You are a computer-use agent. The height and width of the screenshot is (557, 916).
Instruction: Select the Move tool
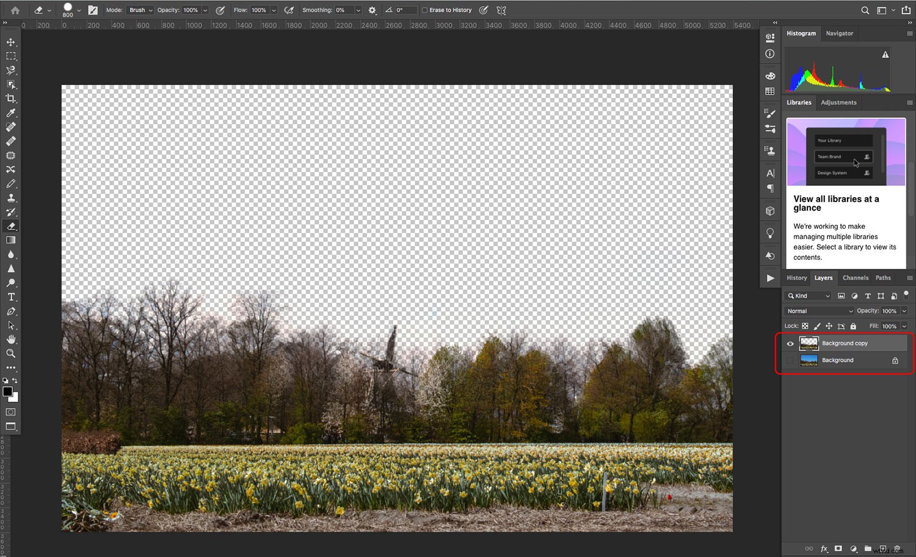(x=10, y=42)
